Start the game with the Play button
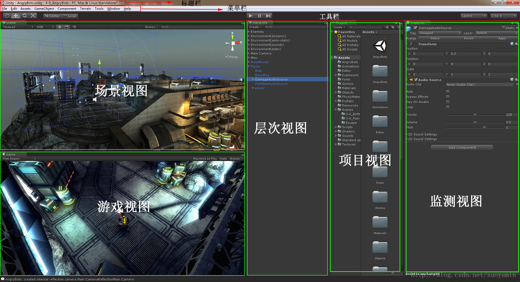Viewport: 520px width, 282px height. [x=251, y=16]
